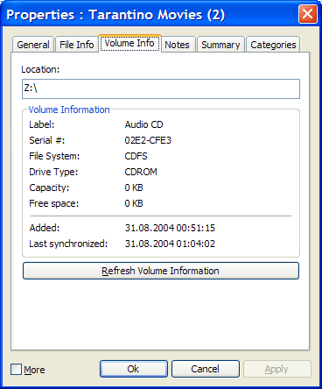322x389 pixels.
Task: Click the Added: field name
Action: point(45,228)
